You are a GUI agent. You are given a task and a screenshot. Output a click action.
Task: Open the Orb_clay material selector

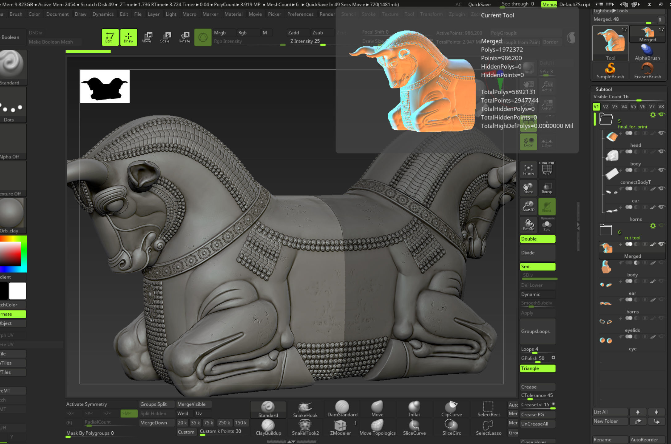pos(13,216)
